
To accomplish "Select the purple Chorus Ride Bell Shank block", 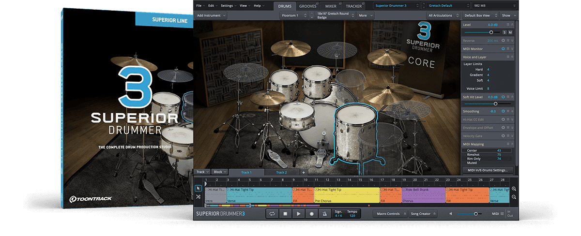I will click(423, 195).
